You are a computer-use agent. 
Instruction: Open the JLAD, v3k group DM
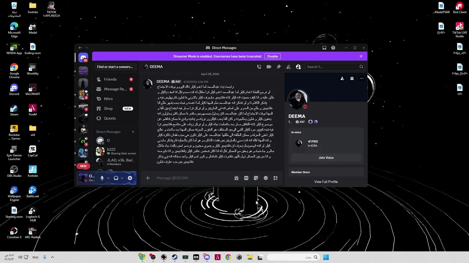pos(115,162)
